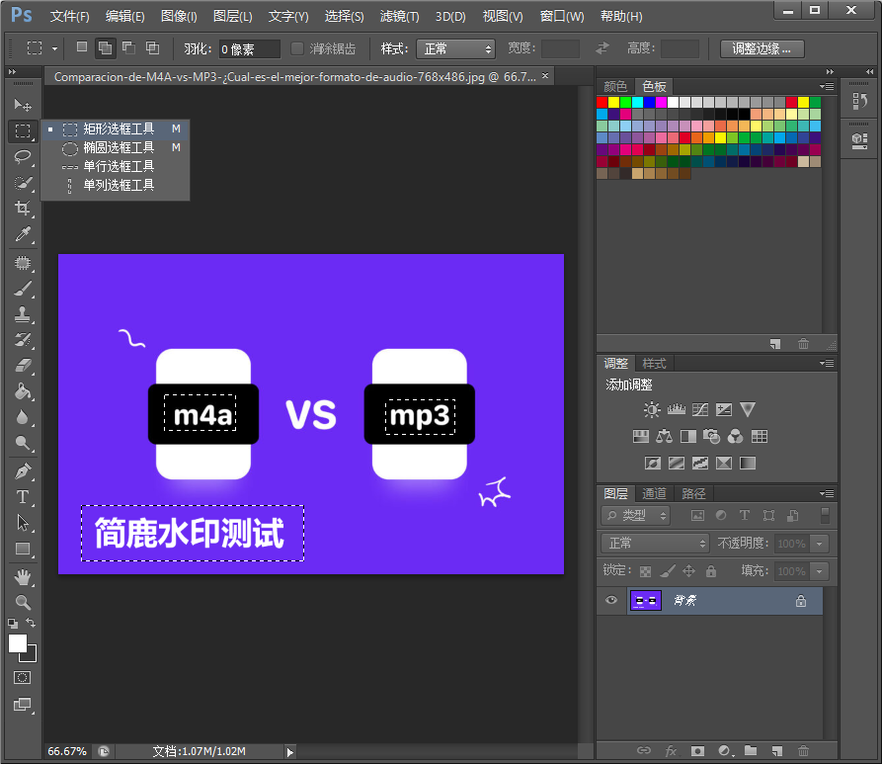
Task: Switch to the 通道 tab
Action: [654, 493]
